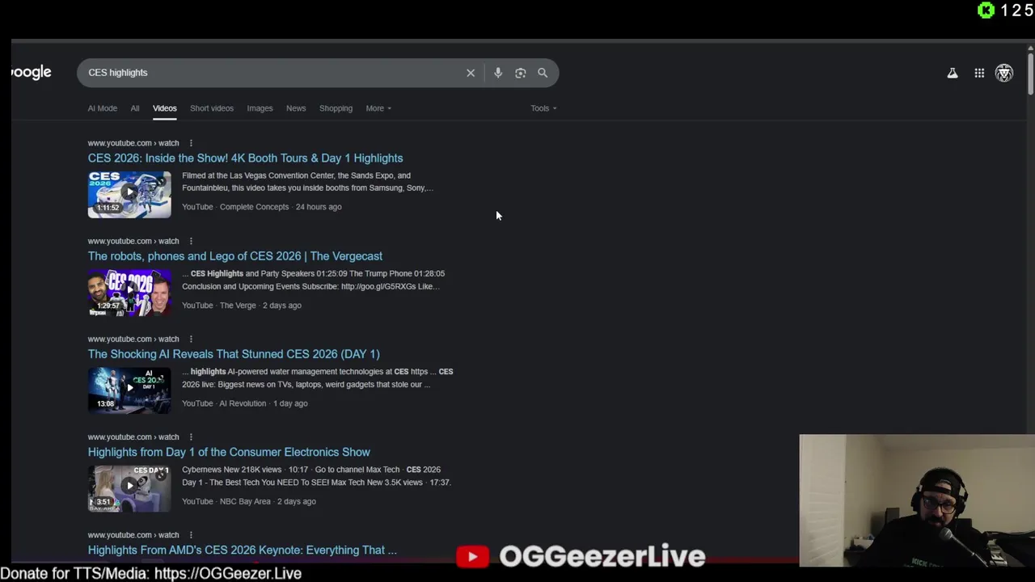The height and width of the screenshot is (582, 1035).
Task: Click the "1 day ago" text beside AI Revolution
Action: 290,403
